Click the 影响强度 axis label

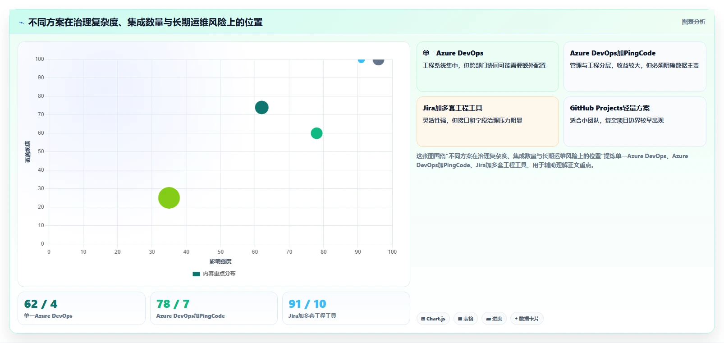tap(220, 261)
